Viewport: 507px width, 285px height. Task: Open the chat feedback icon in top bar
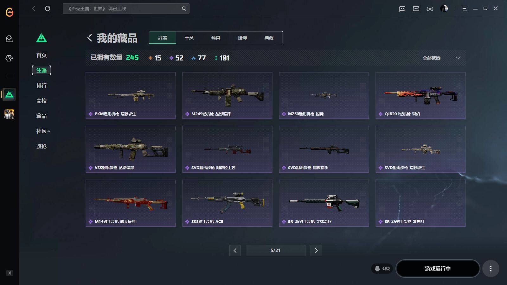point(402,9)
